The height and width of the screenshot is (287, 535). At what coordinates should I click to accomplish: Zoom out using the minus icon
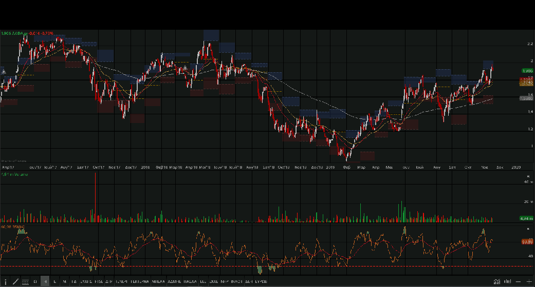[x=519, y=281]
